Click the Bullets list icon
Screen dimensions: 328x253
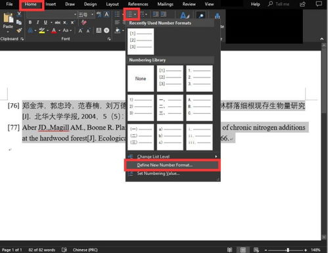tap(118, 14)
